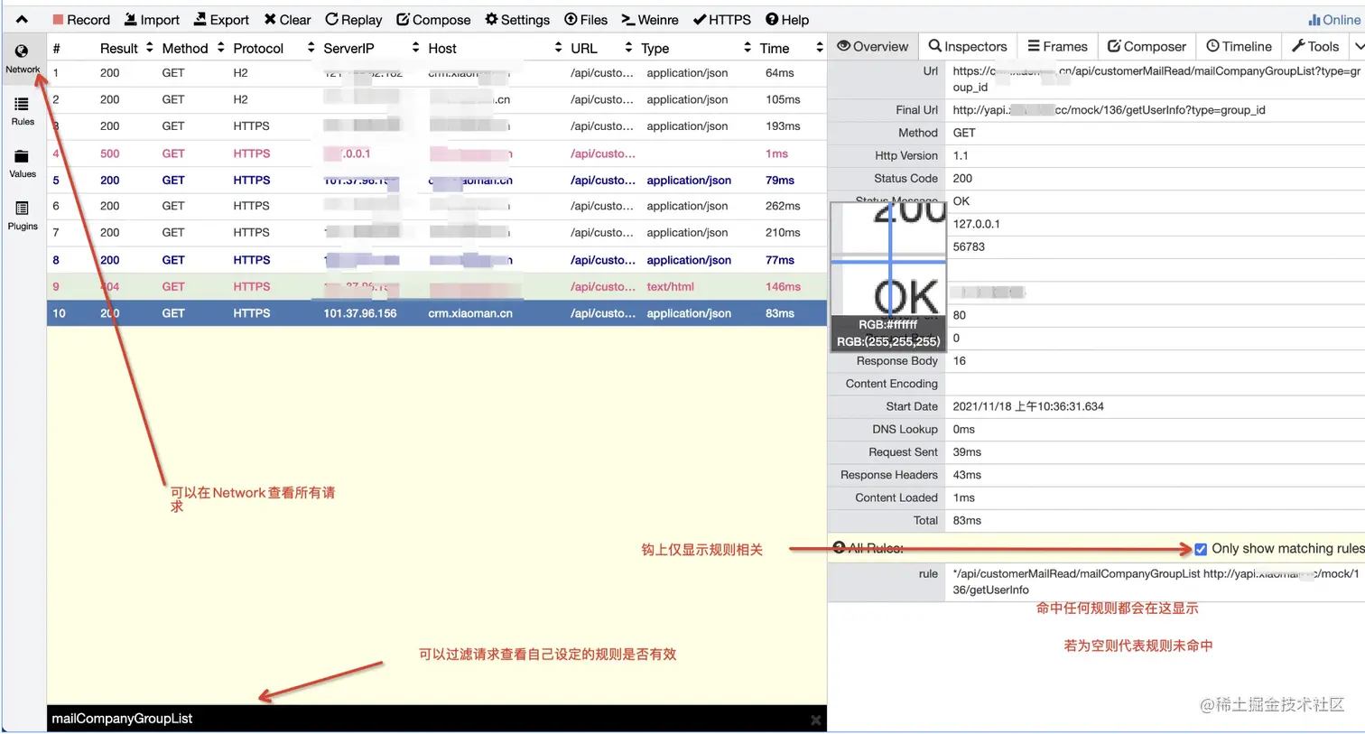The height and width of the screenshot is (734, 1365).
Task: Click the Total value 83ms
Action: pos(967,520)
